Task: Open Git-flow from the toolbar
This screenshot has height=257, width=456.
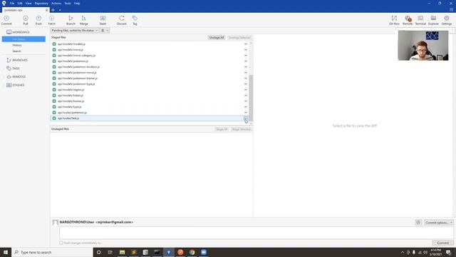Action: coord(394,20)
